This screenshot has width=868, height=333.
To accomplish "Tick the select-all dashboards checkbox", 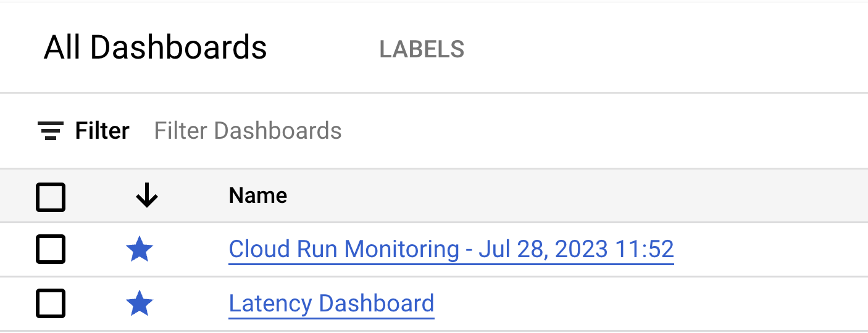I will [51, 197].
